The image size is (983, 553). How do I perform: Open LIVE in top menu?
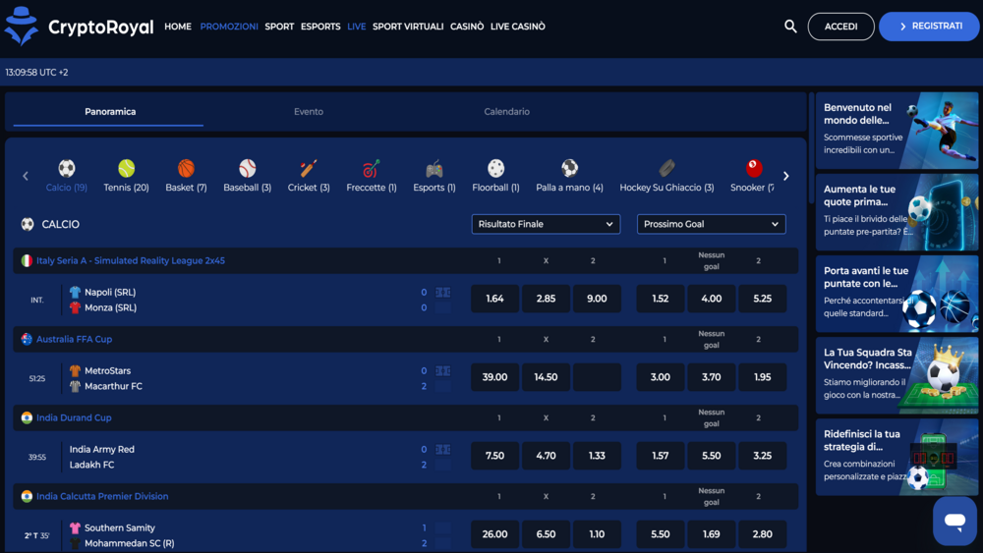tap(356, 27)
